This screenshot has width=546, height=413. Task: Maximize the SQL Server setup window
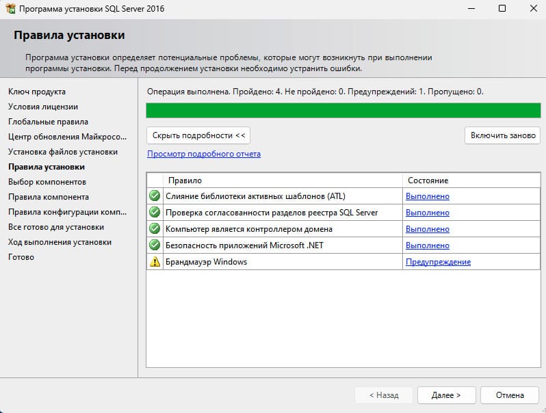[x=502, y=8]
